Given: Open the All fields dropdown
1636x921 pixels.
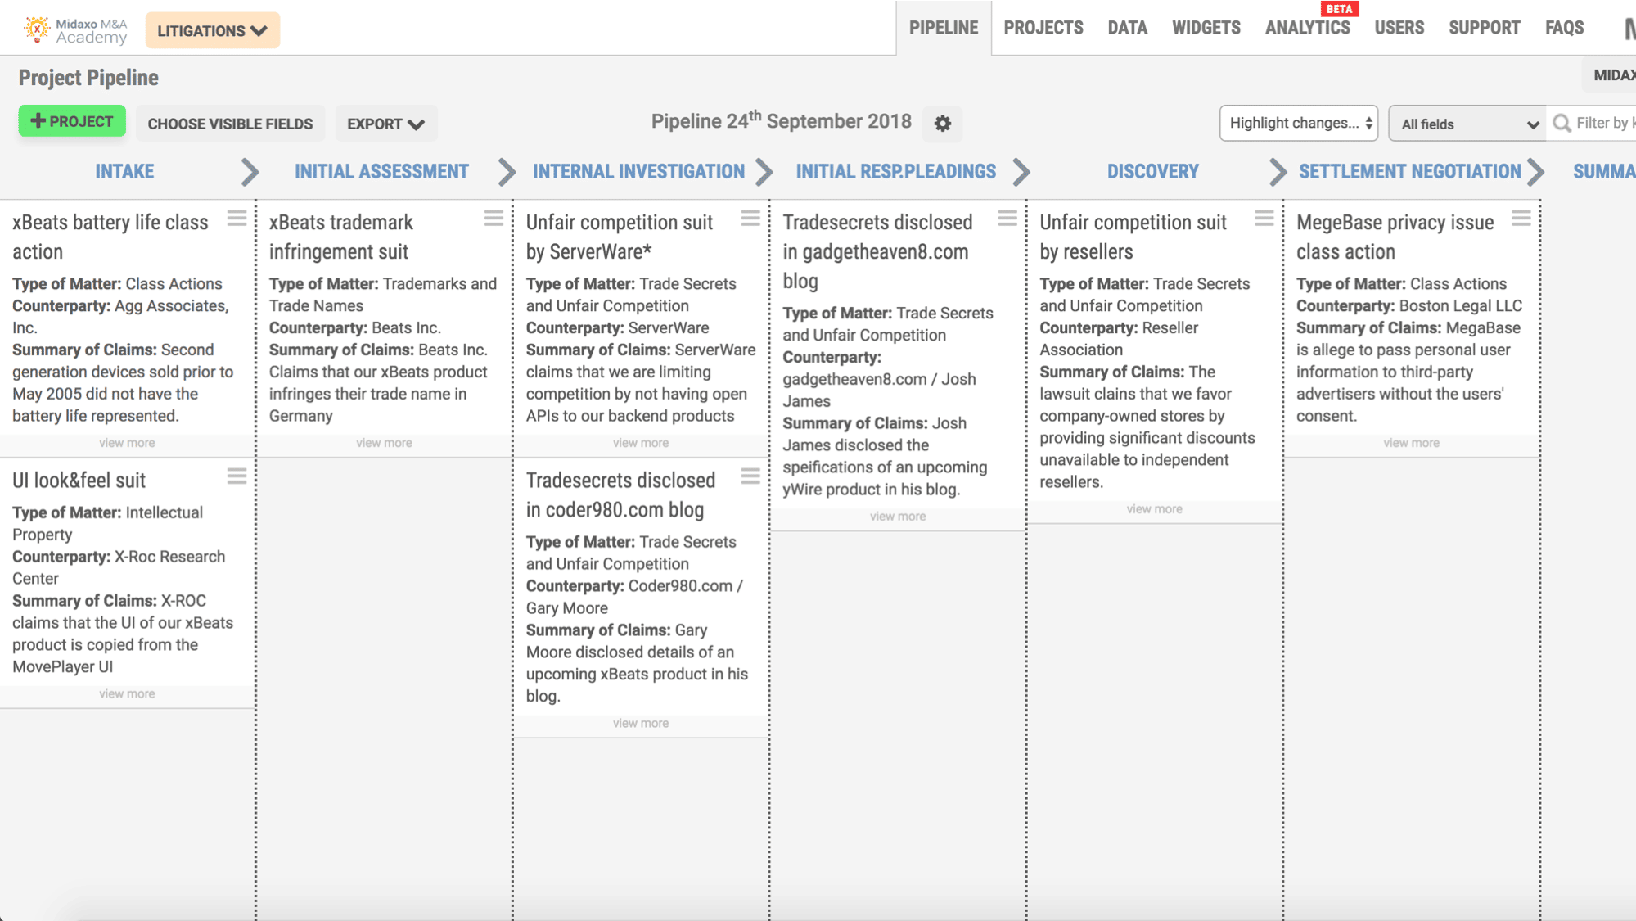Looking at the screenshot, I should (1467, 124).
